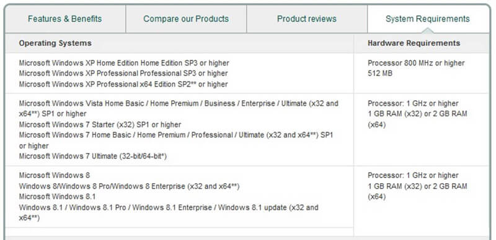Image resolution: width=496 pixels, height=240 pixels.
Task: Click the Operating Systems column header
Action: (x=55, y=43)
